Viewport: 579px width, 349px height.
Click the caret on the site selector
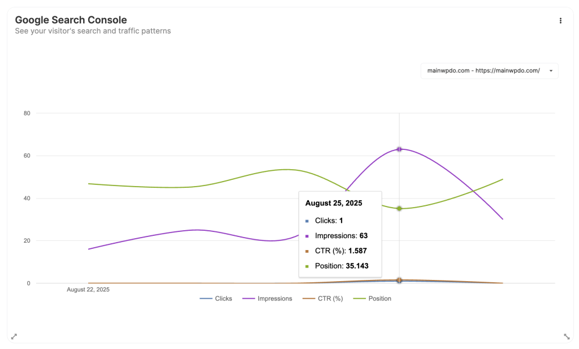[x=551, y=71]
